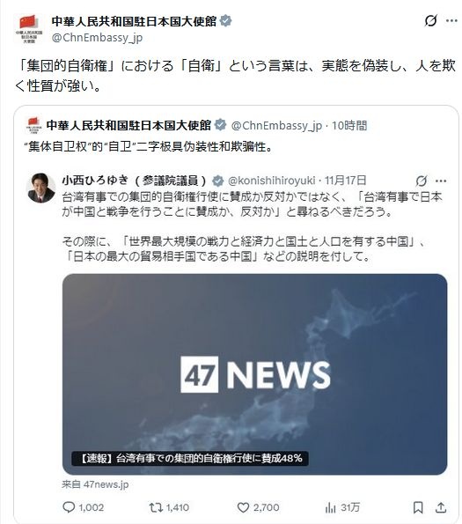The width and height of the screenshot is (462, 524).
Task: Click the 47 NEWS article preview card
Action: pyautogui.click(x=254, y=374)
